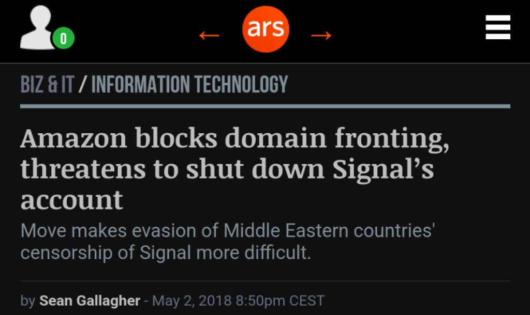Open the user profile icon
Screen dimensions: 530x315
click(x=37, y=29)
